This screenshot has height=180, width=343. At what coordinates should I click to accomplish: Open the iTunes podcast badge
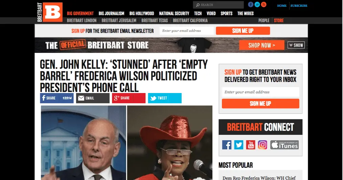(284, 145)
